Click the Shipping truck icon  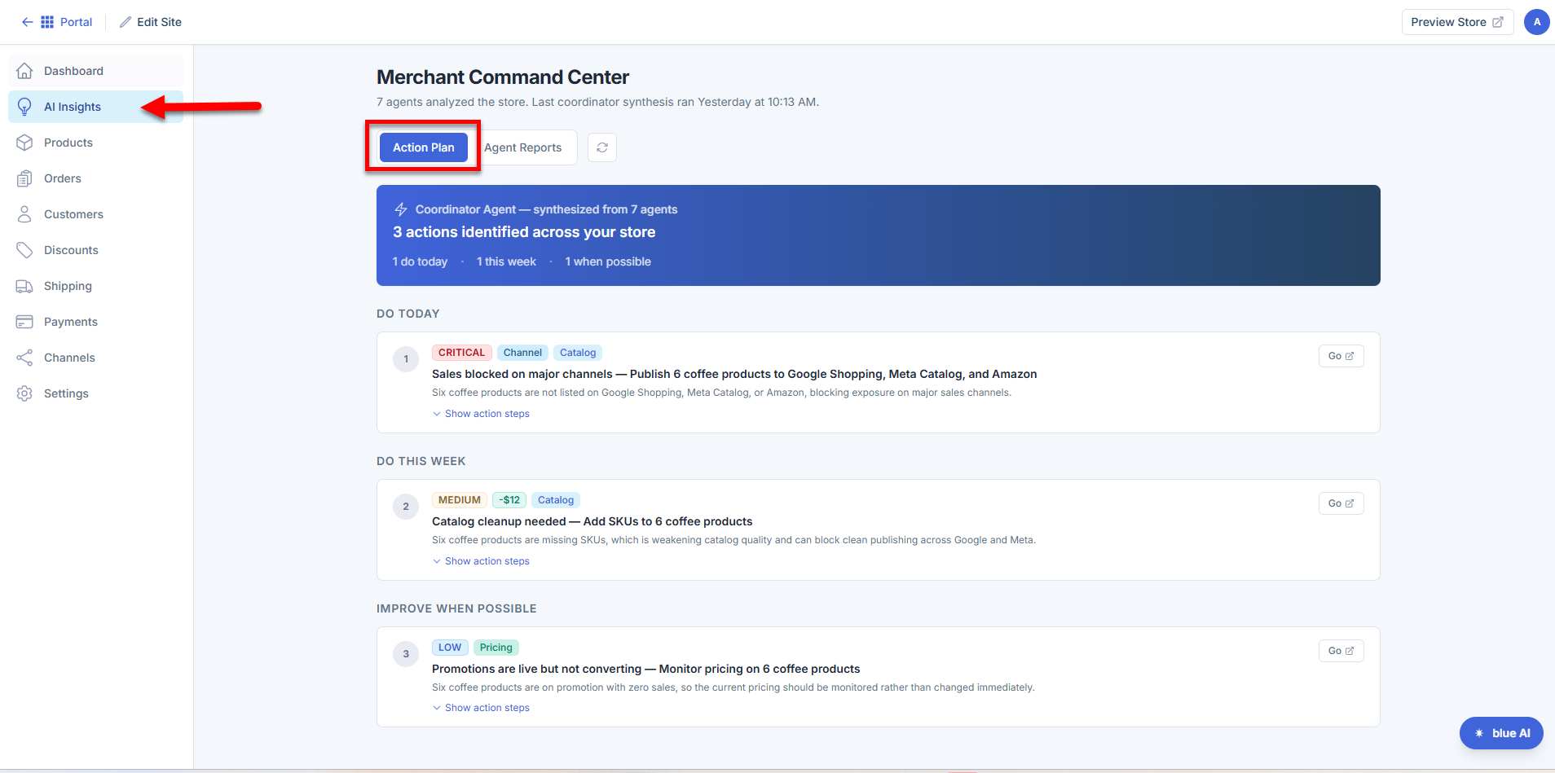(24, 286)
